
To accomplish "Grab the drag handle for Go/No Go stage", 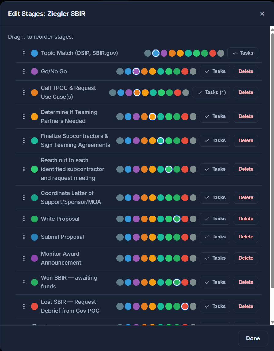I will [24, 71].
